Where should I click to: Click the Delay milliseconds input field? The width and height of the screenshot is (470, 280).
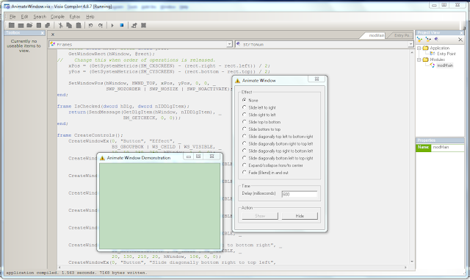coord(299,194)
